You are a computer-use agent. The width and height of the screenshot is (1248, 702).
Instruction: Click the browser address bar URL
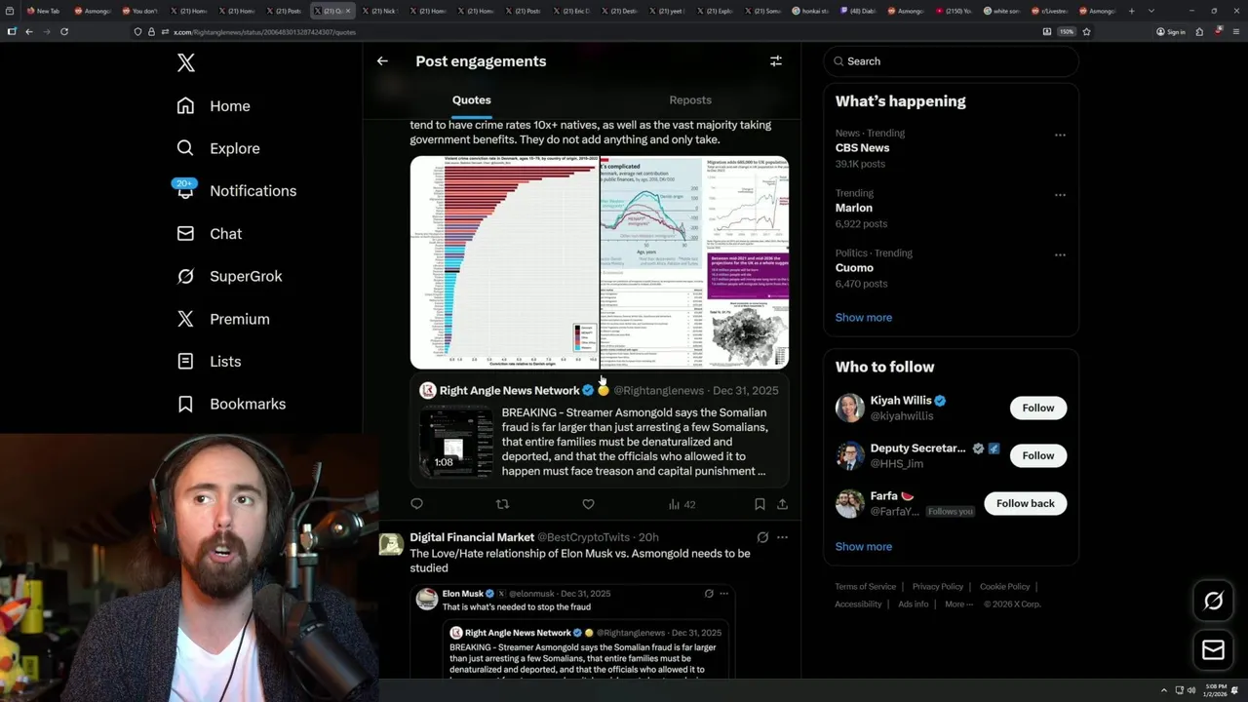point(264,32)
